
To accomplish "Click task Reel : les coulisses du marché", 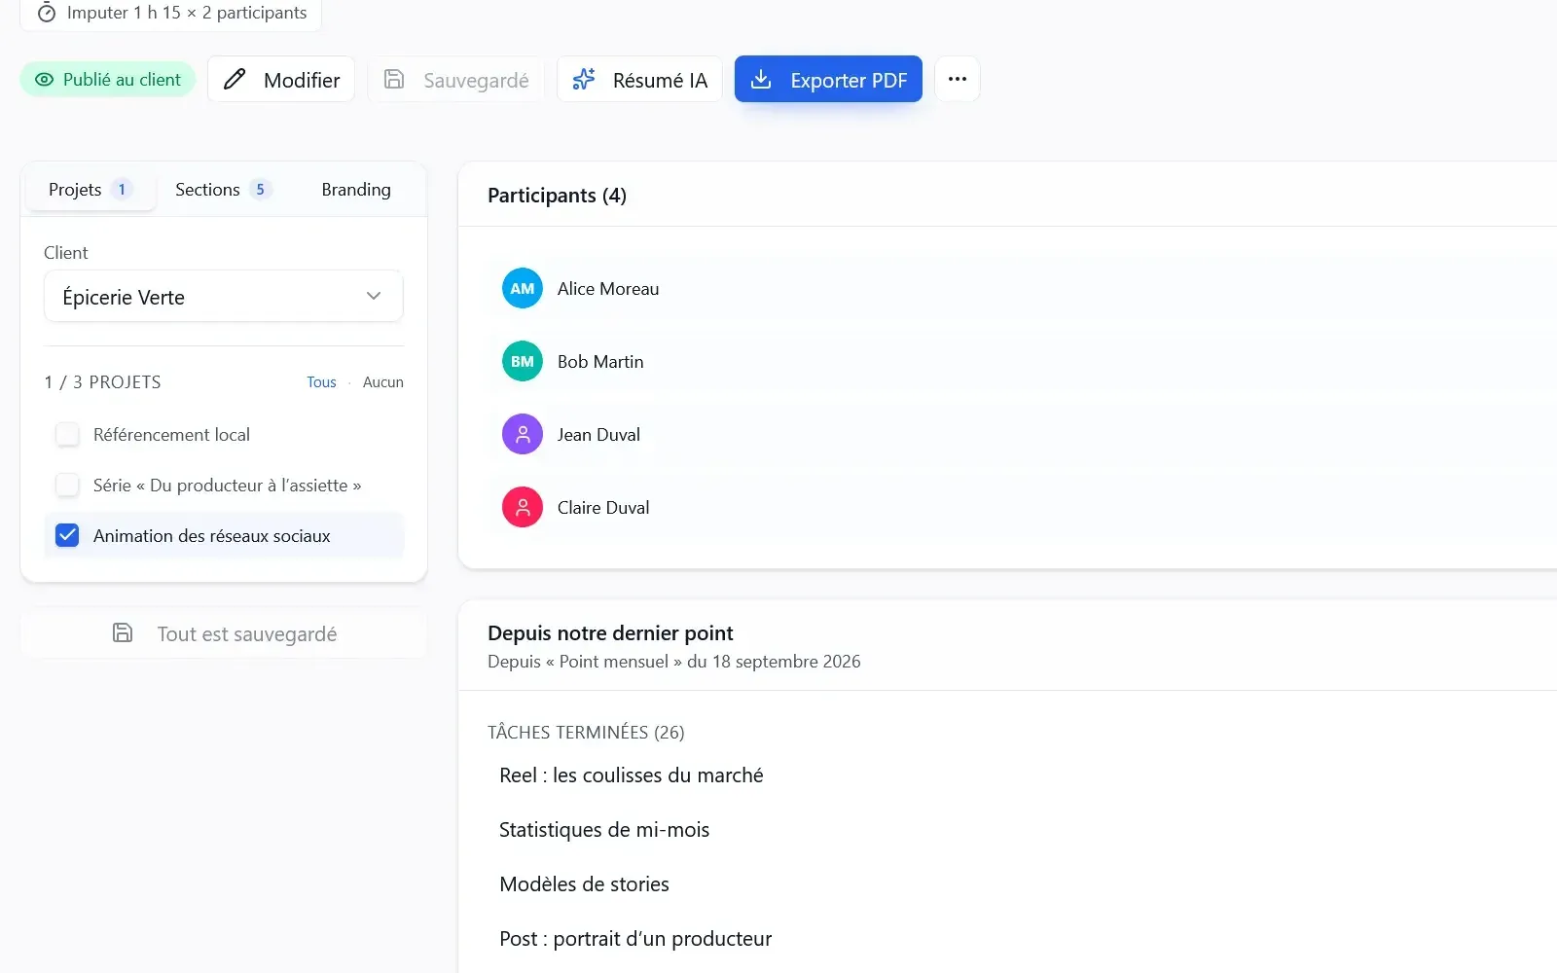I will [632, 775].
